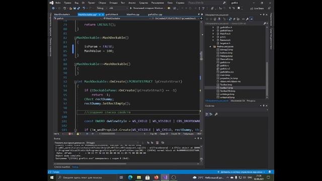Collapse the MashDockable constructor code block
322x181 pixels.
coord(75,38)
